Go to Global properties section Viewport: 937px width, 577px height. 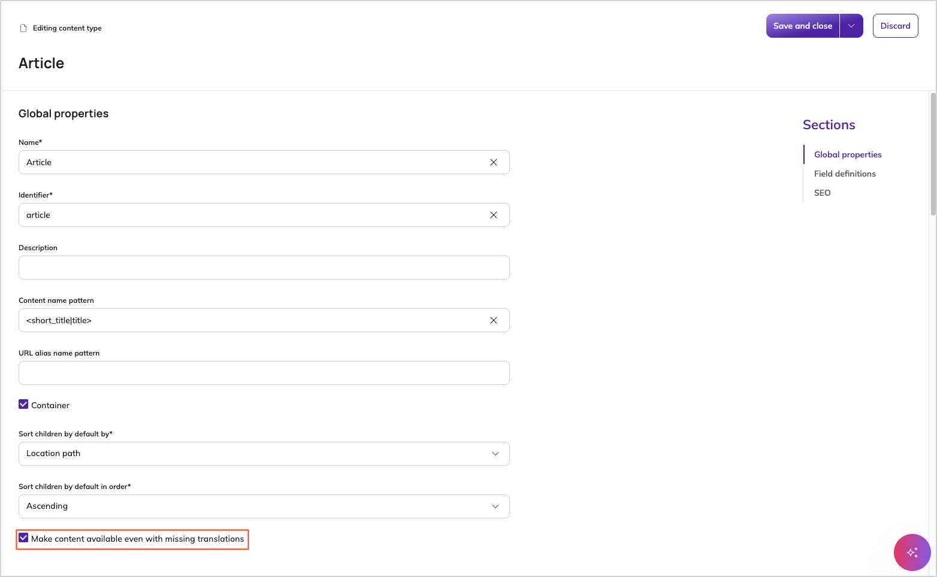point(848,154)
